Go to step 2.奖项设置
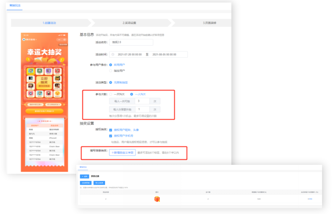The width and height of the screenshot is (335, 214). pyautogui.click(x=129, y=23)
